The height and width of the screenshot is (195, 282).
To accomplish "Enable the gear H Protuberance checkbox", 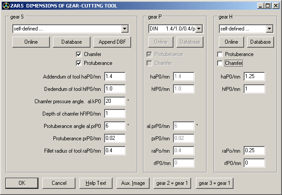I will point(220,54).
